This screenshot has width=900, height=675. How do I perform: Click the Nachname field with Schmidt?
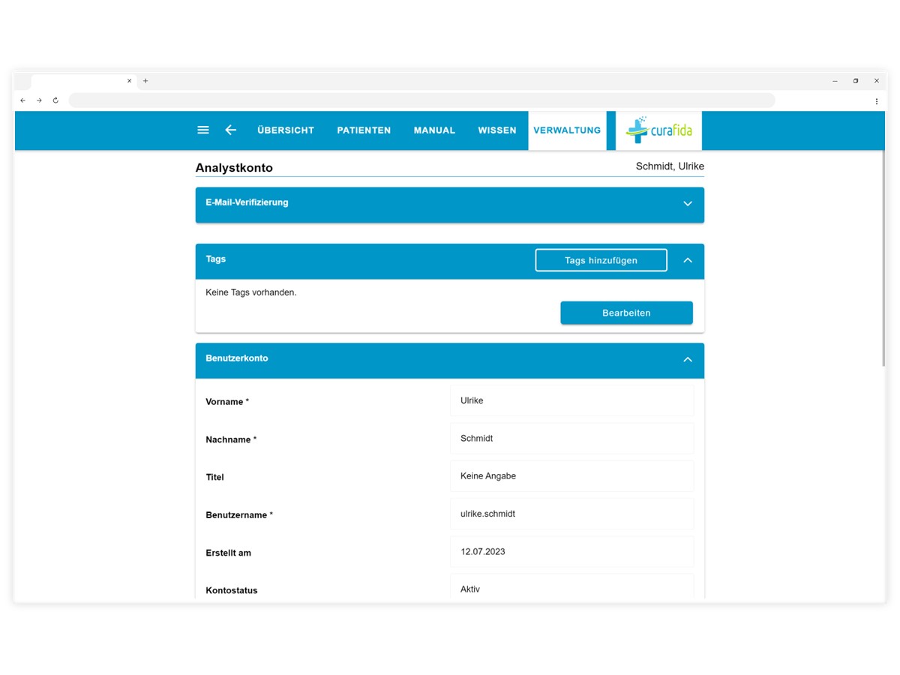pyautogui.click(x=571, y=439)
